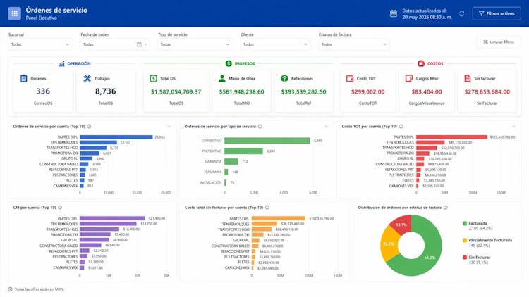Click the Panel Ejecutivo subtitle
This screenshot has width=529, height=297.
41,18
